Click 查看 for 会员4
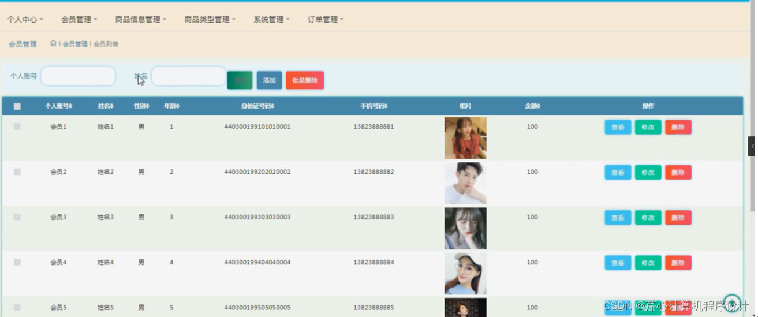 [x=618, y=263]
